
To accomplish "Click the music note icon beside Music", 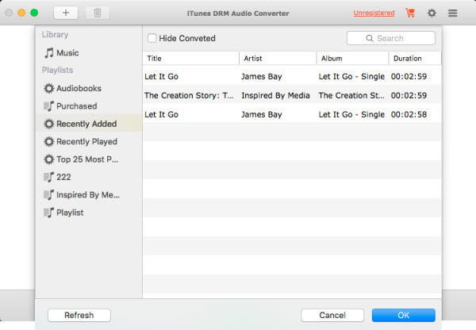I will click(49, 53).
